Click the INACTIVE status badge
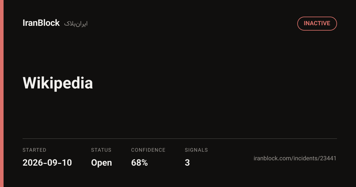This screenshot has height=187, width=356. [x=317, y=23]
